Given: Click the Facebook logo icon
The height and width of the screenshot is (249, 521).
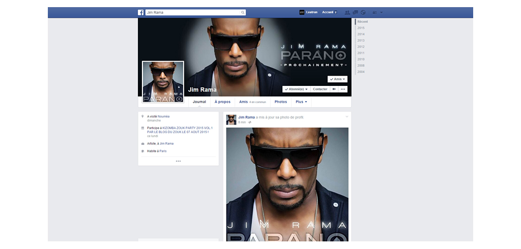Looking at the screenshot, I should tap(141, 12).
